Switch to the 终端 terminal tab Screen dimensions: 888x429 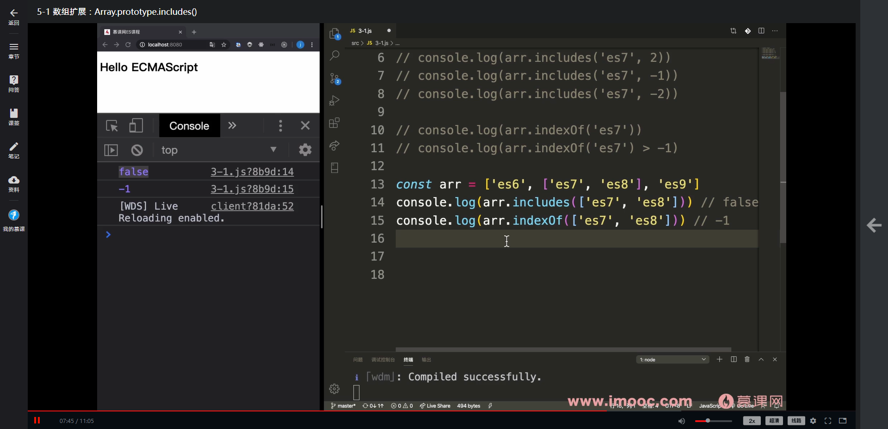point(408,360)
